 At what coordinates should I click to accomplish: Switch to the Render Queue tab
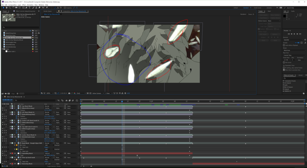point(48,11)
